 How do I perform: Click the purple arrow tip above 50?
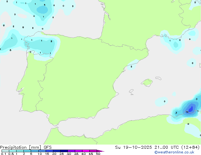tap(101, 151)
